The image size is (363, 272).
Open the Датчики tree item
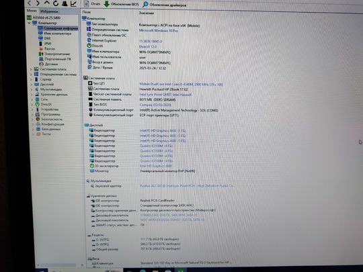point(48,64)
